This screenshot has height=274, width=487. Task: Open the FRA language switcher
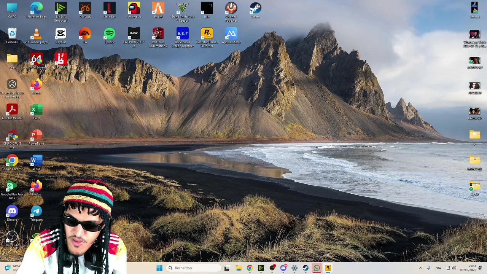coord(438,268)
